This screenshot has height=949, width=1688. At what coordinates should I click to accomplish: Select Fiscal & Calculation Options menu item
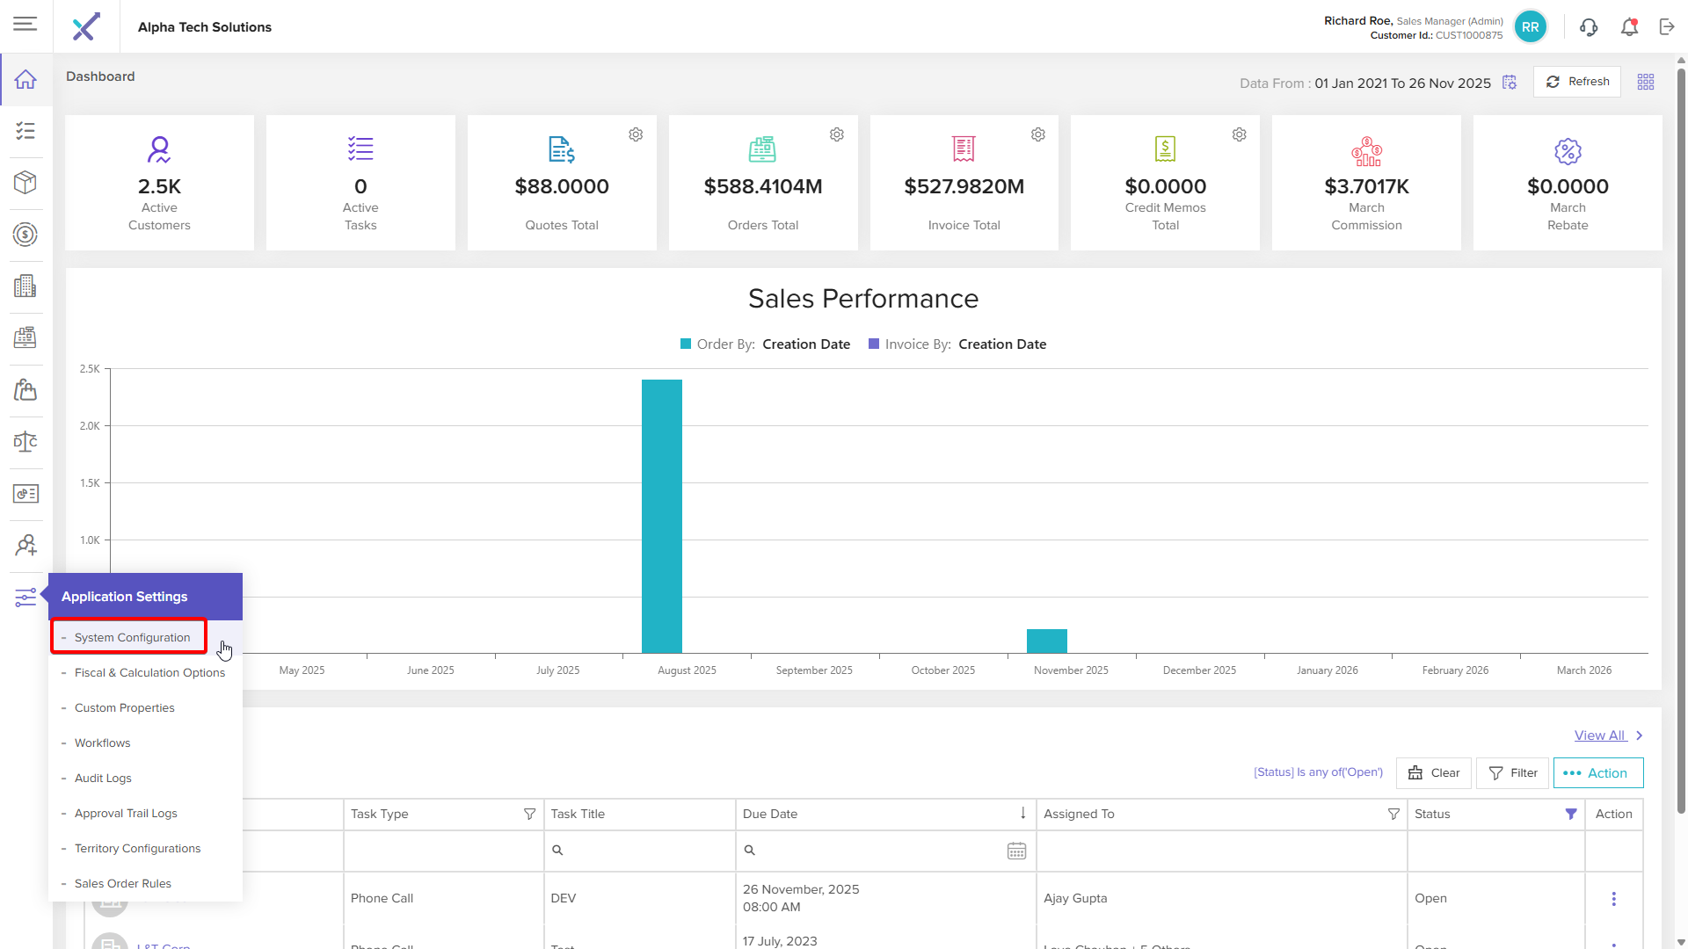coord(149,673)
